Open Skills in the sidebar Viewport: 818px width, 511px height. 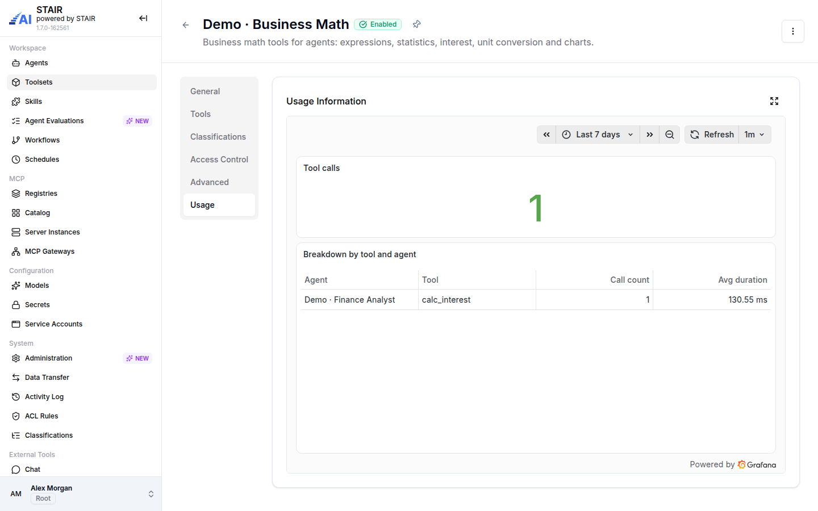click(82, 102)
